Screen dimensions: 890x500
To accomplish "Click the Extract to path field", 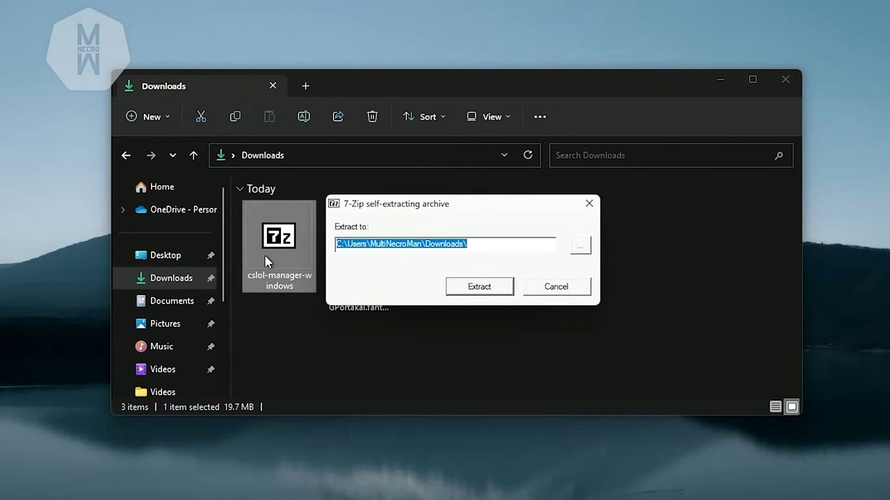I will [x=446, y=244].
